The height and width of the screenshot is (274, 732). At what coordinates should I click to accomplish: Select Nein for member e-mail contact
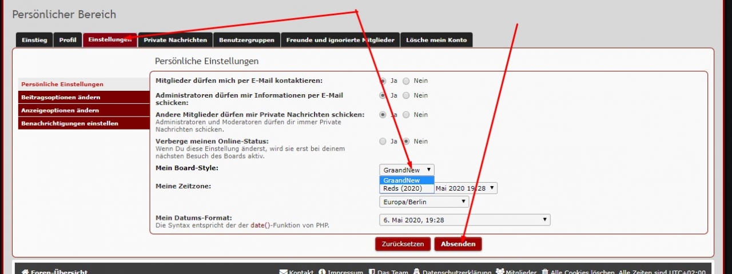pos(406,81)
